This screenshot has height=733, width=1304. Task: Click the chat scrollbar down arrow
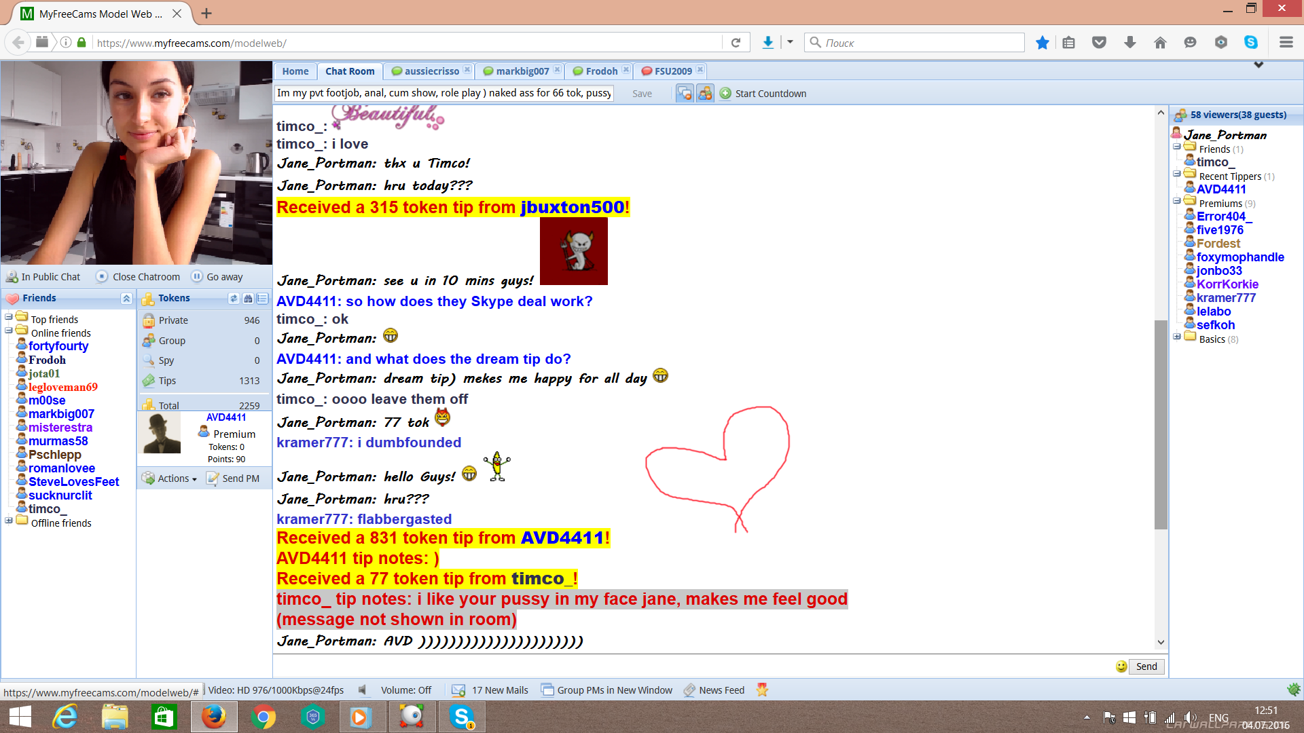click(1161, 642)
